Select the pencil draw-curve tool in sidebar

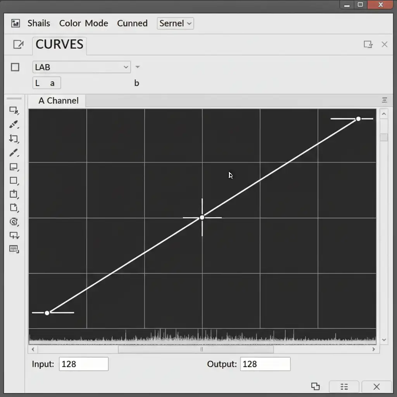coord(14,153)
